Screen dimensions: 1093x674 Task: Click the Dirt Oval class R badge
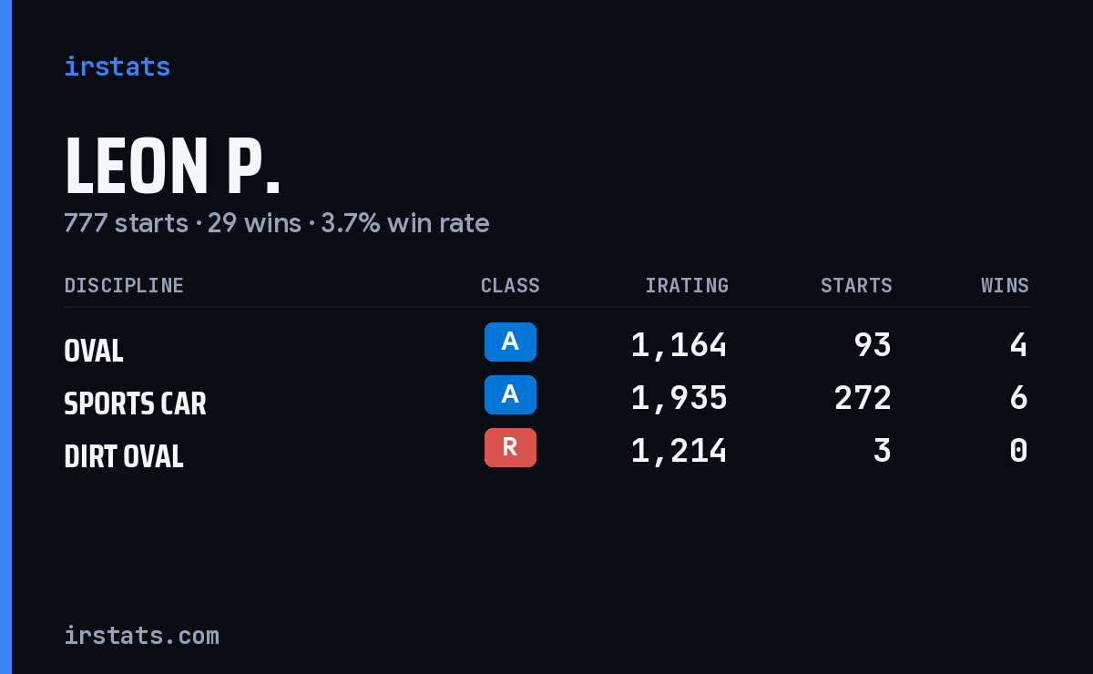coord(510,447)
